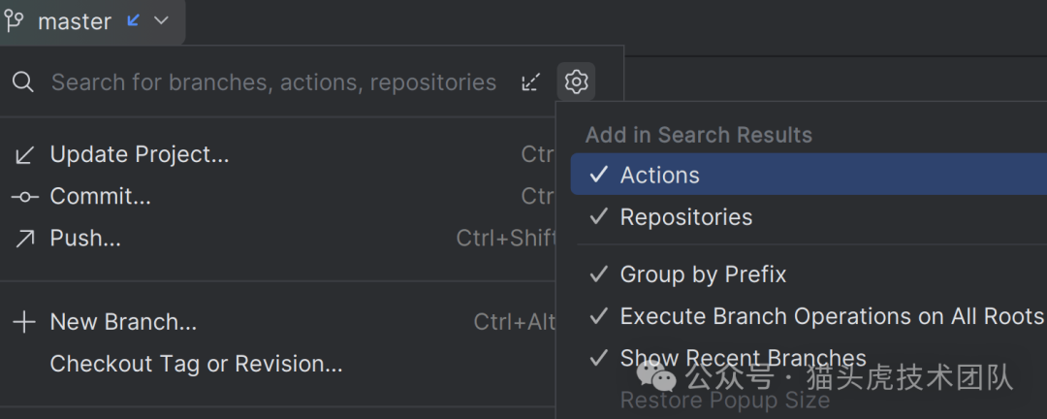Toggle the Repositories checkmark option
The height and width of the screenshot is (419, 1047).
pyautogui.click(x=685, y=217)
